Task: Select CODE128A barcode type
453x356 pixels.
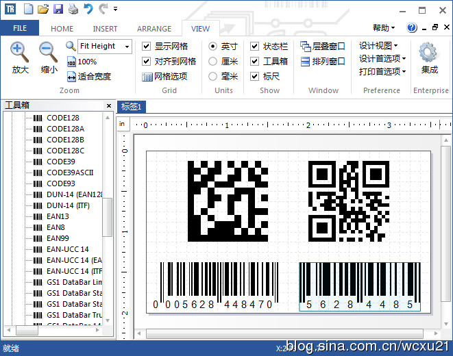Action: (65, 129)
